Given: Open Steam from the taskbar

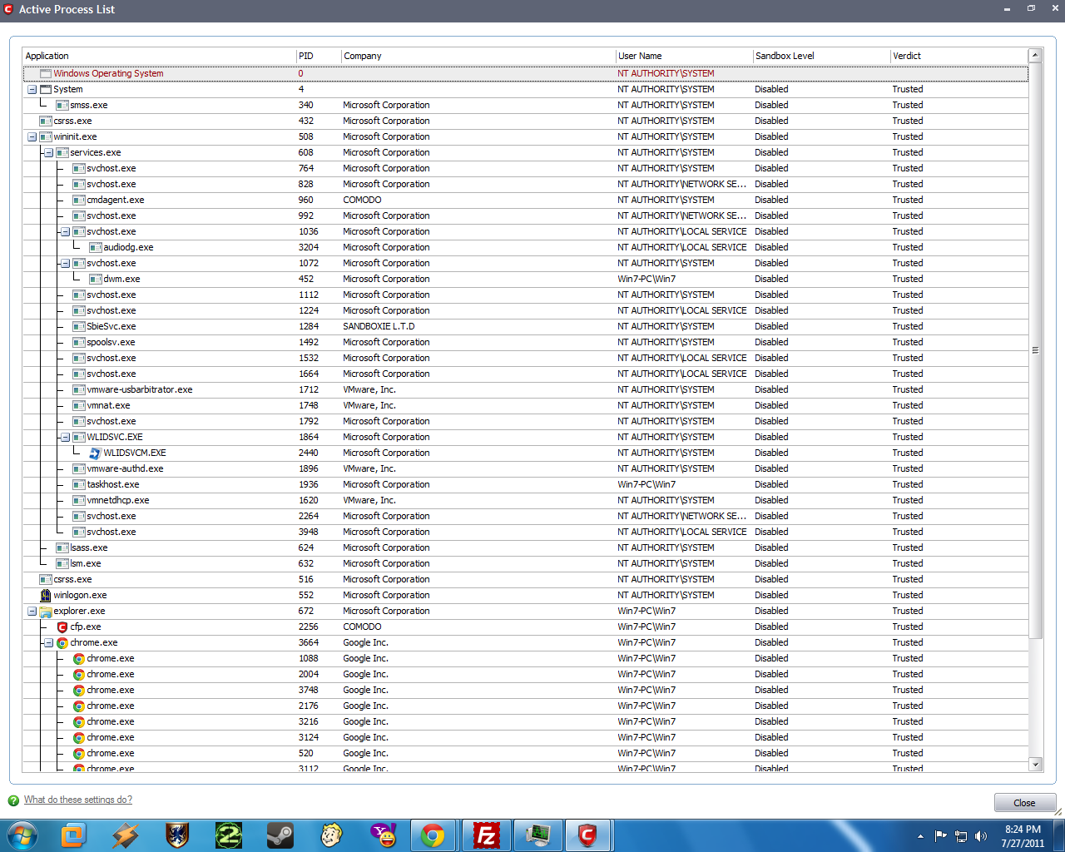Looking at the screenshot, I should coord(280,835).
